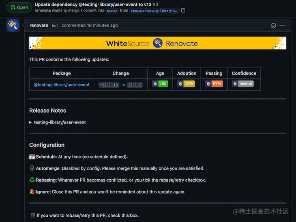Click the Open pull request status badge

tap(19, 7)
